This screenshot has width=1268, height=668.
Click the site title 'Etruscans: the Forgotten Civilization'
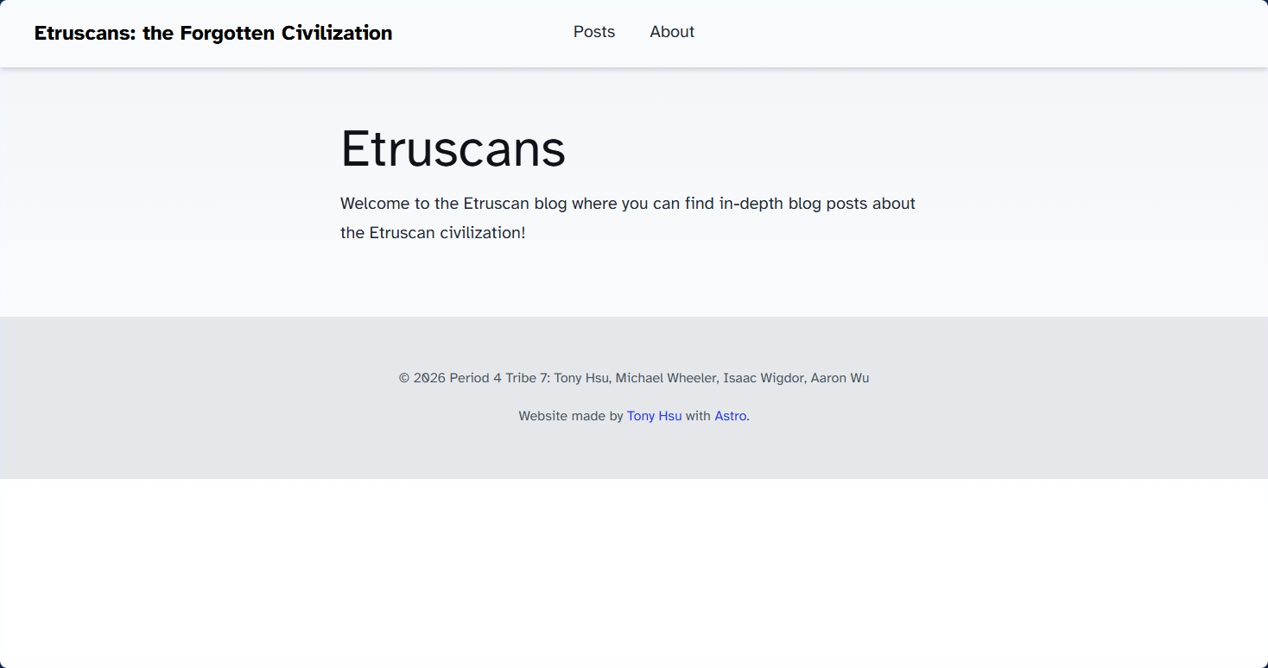[x=212, y=33]
